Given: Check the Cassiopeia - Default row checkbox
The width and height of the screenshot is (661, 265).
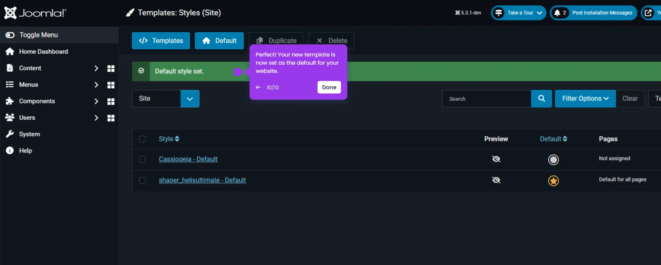Looking at the screenshot, I should click(x=142, y=159).
